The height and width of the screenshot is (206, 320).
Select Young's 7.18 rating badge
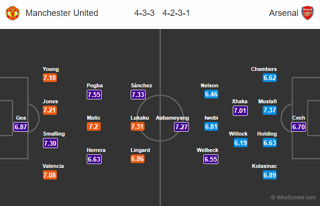(50, 78)
